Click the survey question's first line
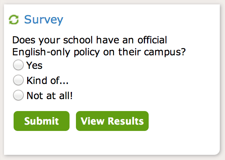The image size is (225, 160). (x=90, y=40)
